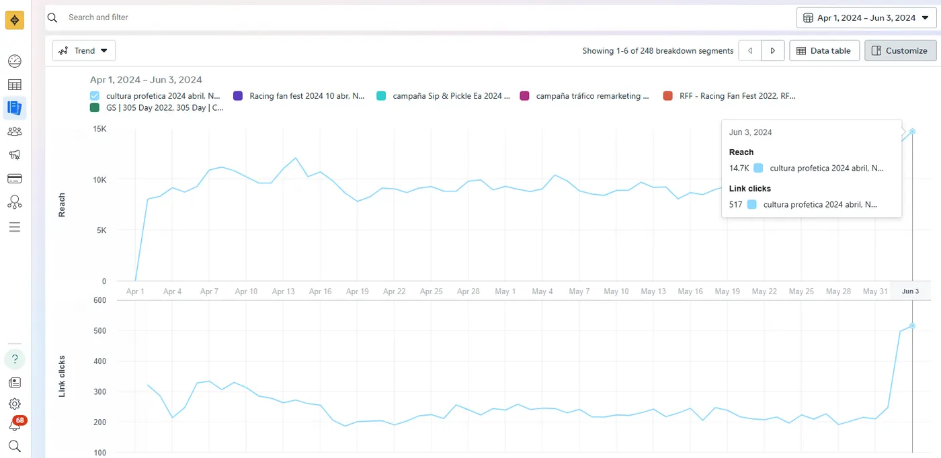
Task: Go to previous breakdown segments page
Action: pyautogui.click(x=750, y=51)
